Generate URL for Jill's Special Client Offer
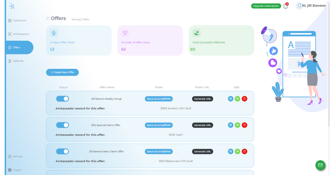The image size is (334, 175). (203, 125)
